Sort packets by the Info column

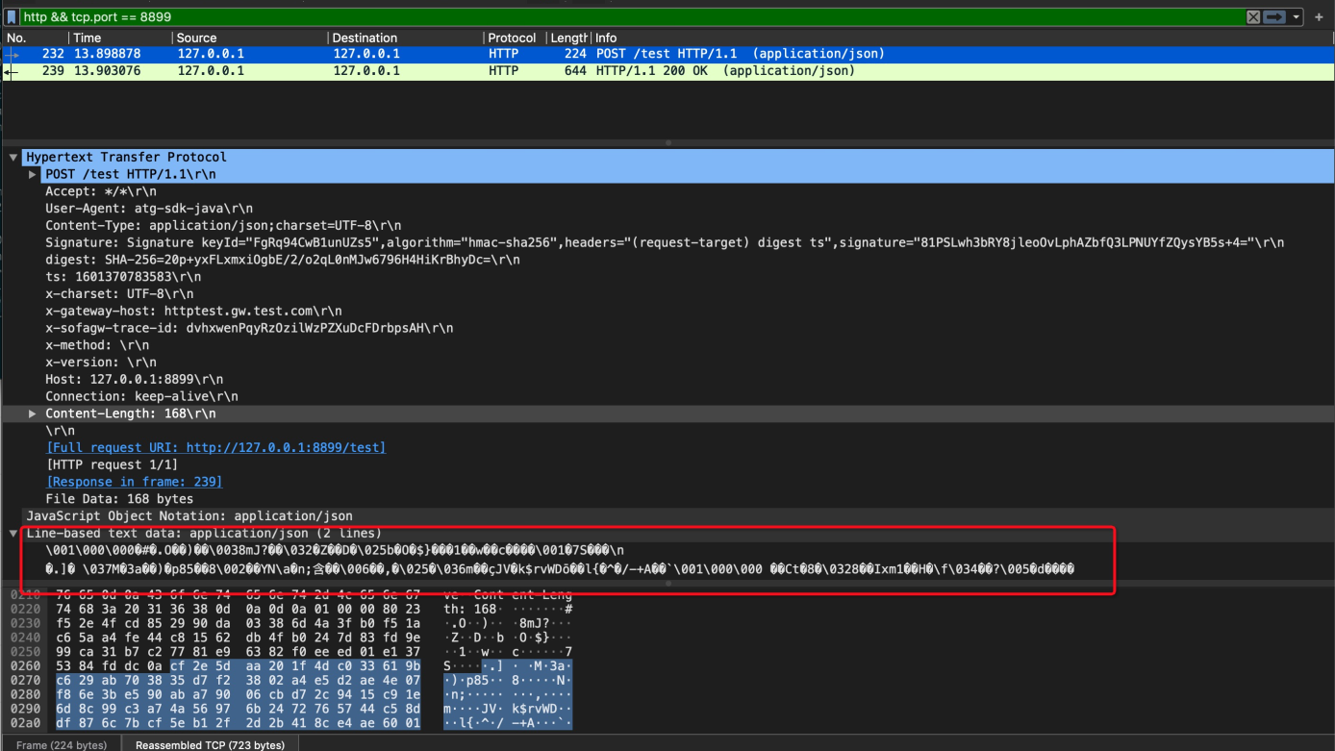962,38
